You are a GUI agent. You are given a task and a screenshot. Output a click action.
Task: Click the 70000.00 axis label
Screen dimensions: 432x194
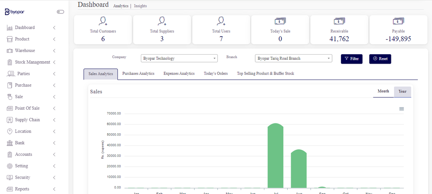(114, 113)
